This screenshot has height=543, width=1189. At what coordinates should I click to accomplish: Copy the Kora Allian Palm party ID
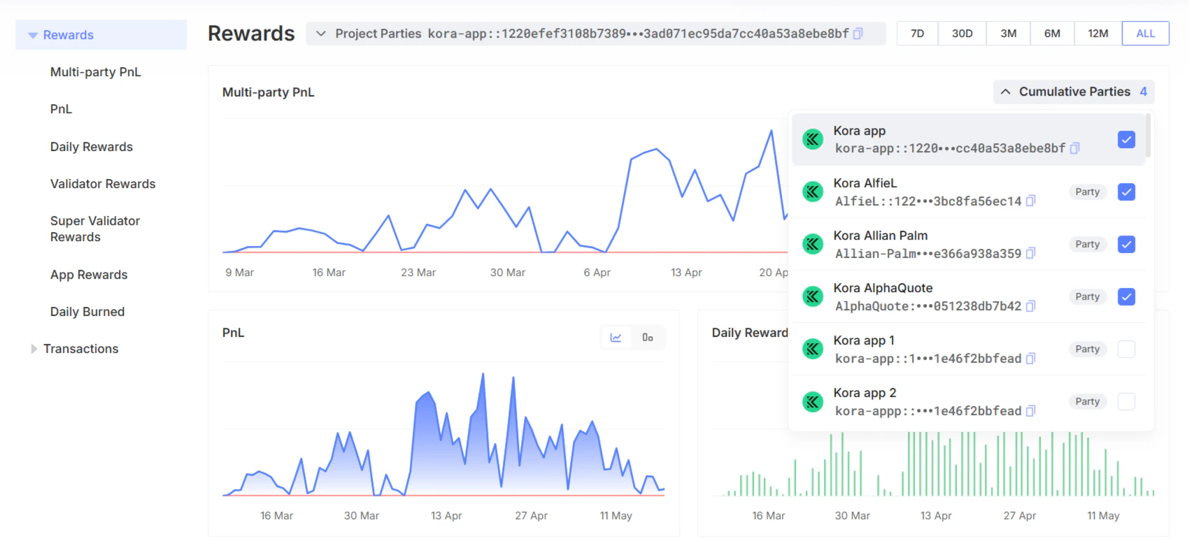point(1031,254)
